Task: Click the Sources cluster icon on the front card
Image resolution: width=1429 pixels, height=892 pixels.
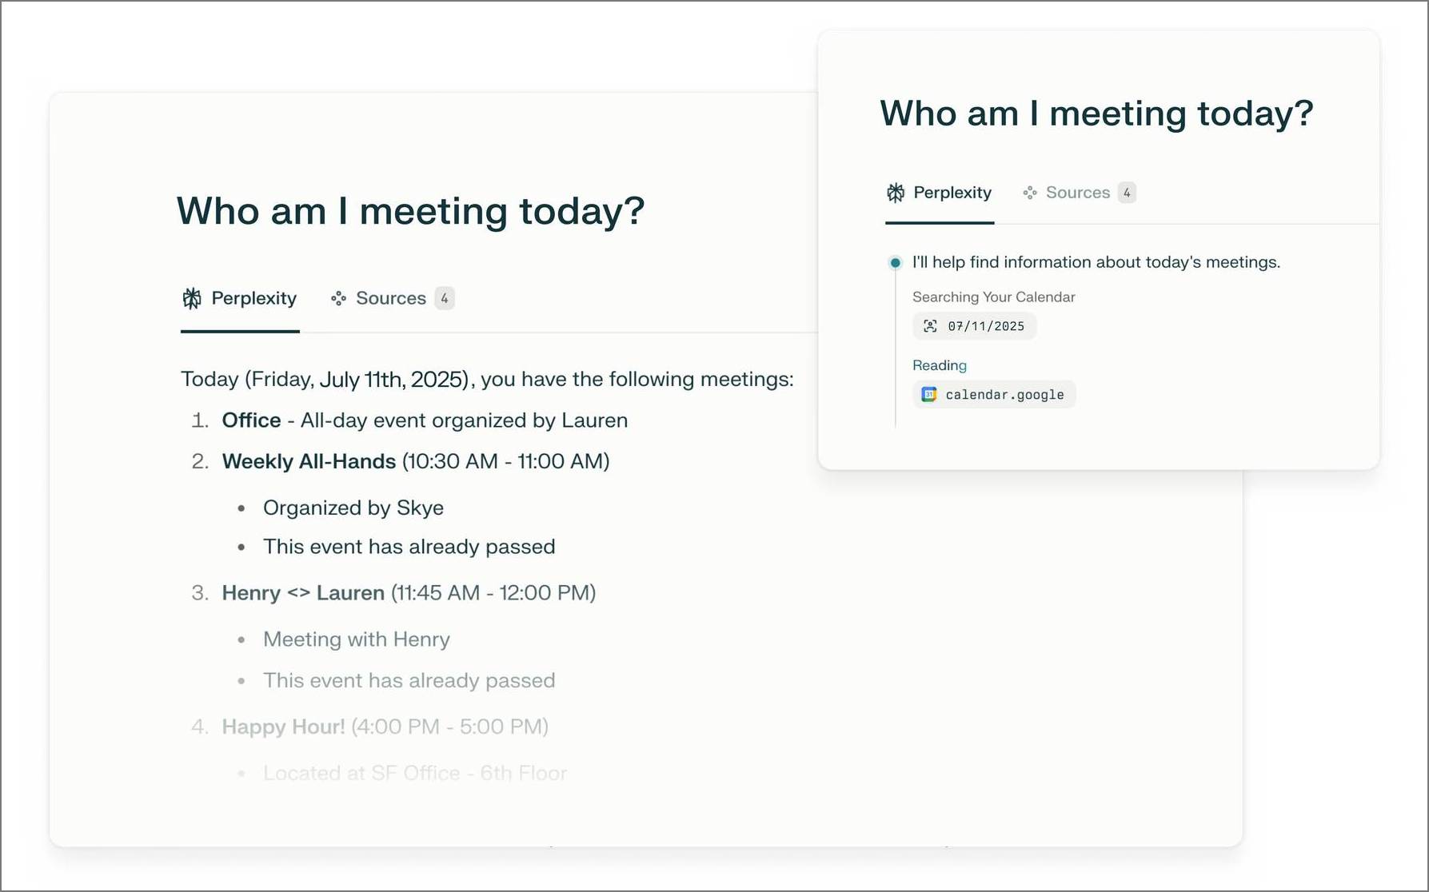Action: 338,298
